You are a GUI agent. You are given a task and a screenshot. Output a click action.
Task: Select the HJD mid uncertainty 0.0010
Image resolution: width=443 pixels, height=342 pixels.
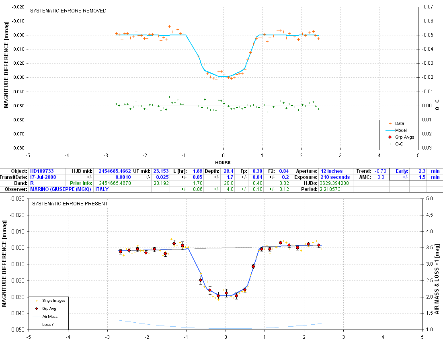[123, 177]
